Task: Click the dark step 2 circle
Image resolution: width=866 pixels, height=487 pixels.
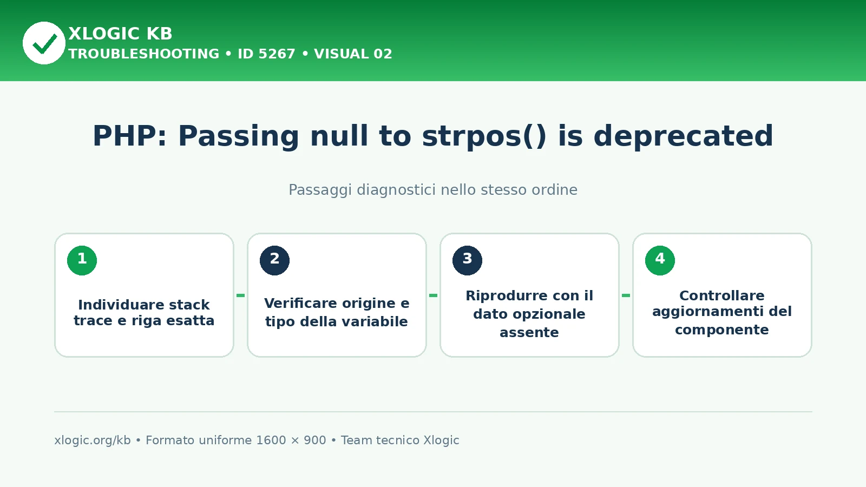Action: tap(275, 260)
